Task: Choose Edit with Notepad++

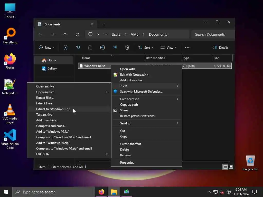Action: click(146, 75)
